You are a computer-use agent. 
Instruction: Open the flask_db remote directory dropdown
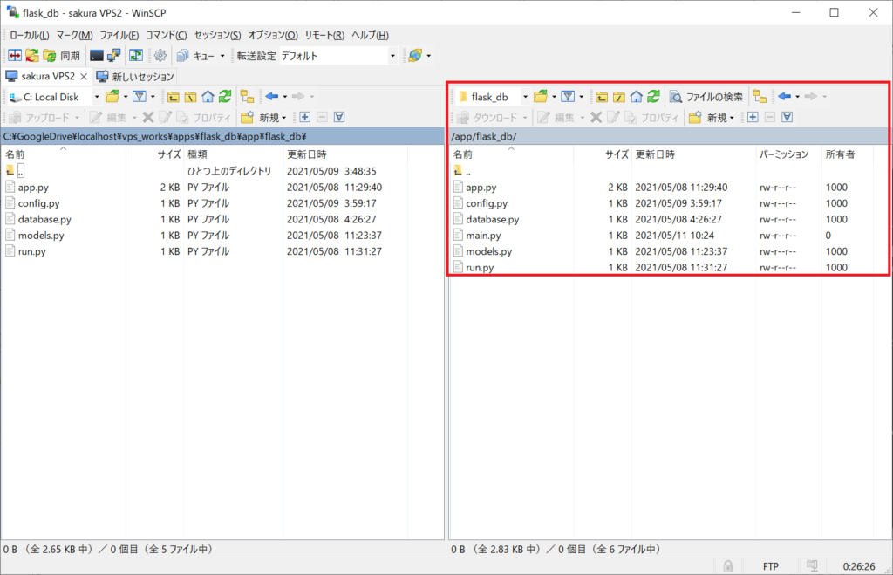pos(524,96)
